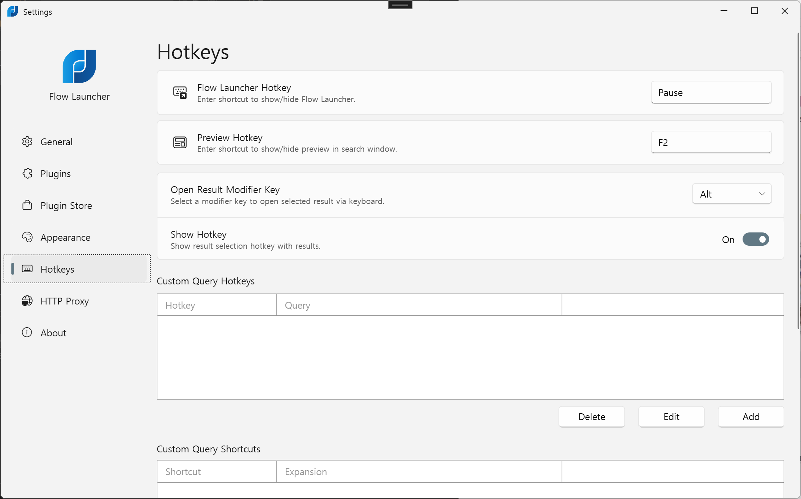Click the Preview Hotkey field showing F2
This screenshot has height=499, width=801.
pos(711,143)
